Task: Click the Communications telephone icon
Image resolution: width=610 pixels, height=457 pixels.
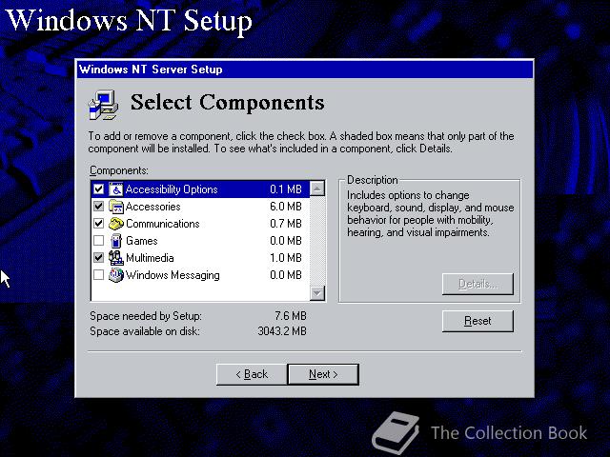Action: click(116, 224)
